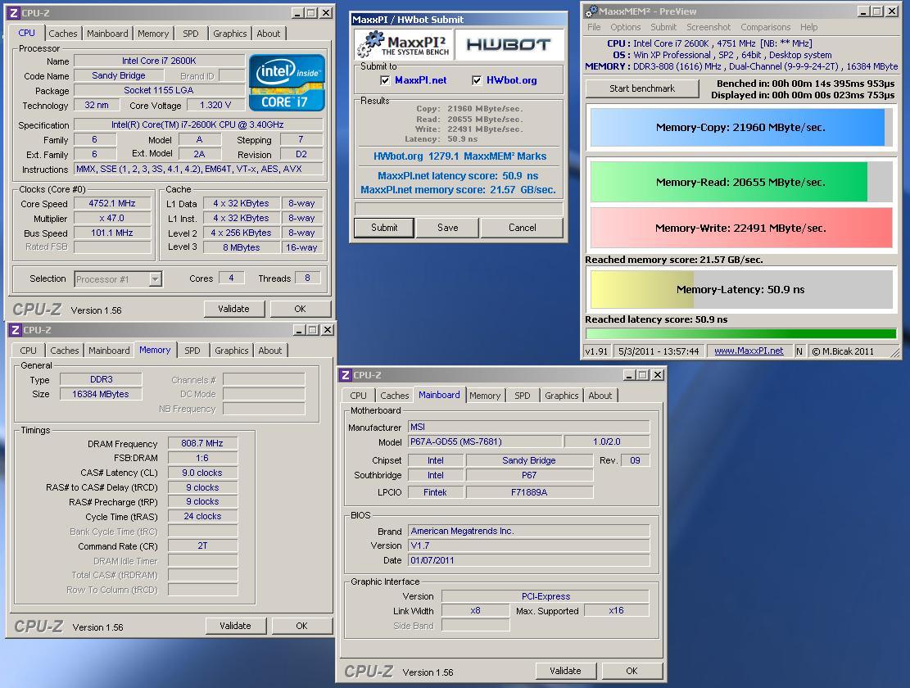Click Start benchmark button
This screenshot has width=910, height=688.
tap(642, 88)
